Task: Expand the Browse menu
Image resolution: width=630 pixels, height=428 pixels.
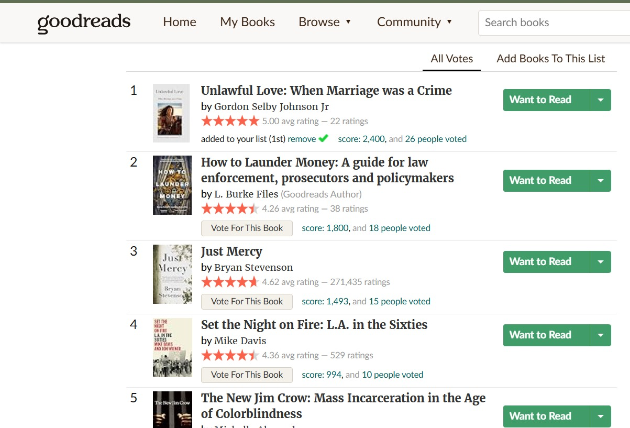Action: (325, 22)
